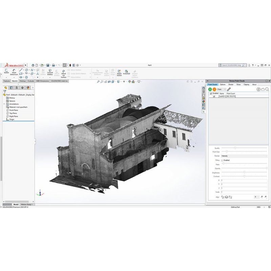271x271 pixels.
Task: Open the Point type dropdown
Action: (222, 89)
